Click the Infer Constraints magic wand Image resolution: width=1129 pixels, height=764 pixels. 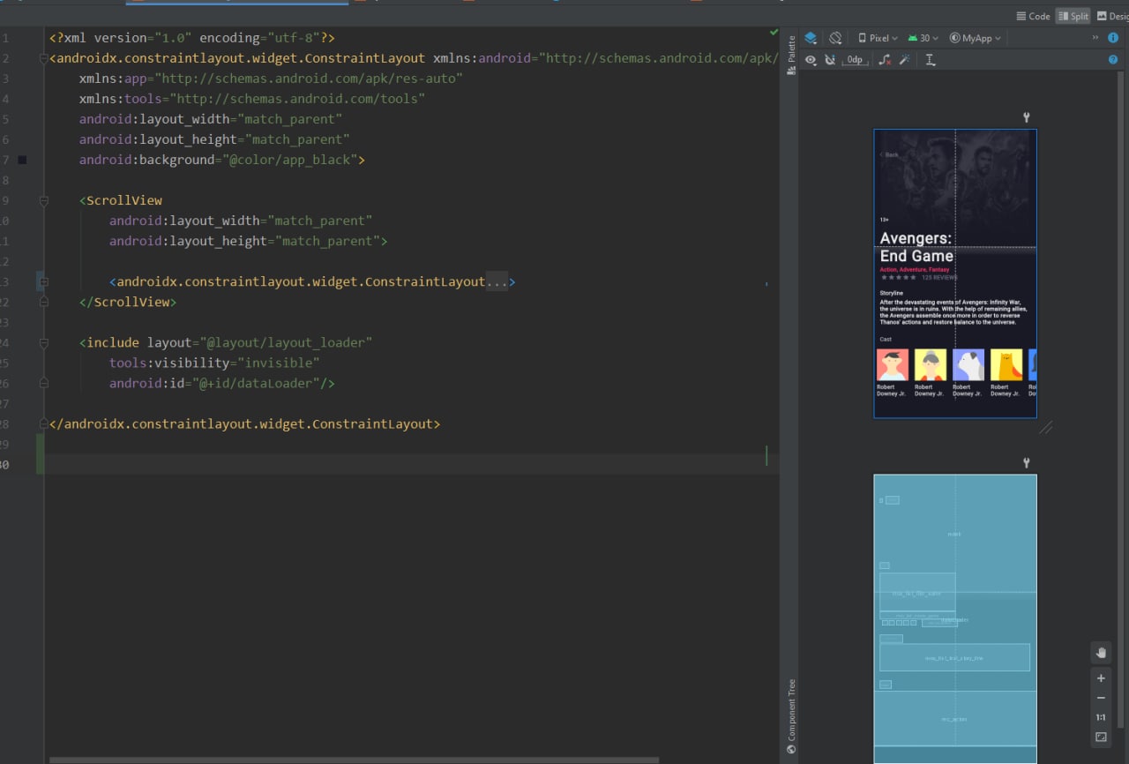904,60
